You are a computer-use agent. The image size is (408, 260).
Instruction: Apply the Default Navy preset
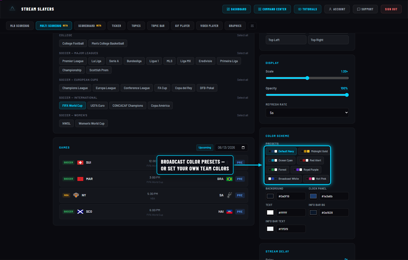[281, 151]
